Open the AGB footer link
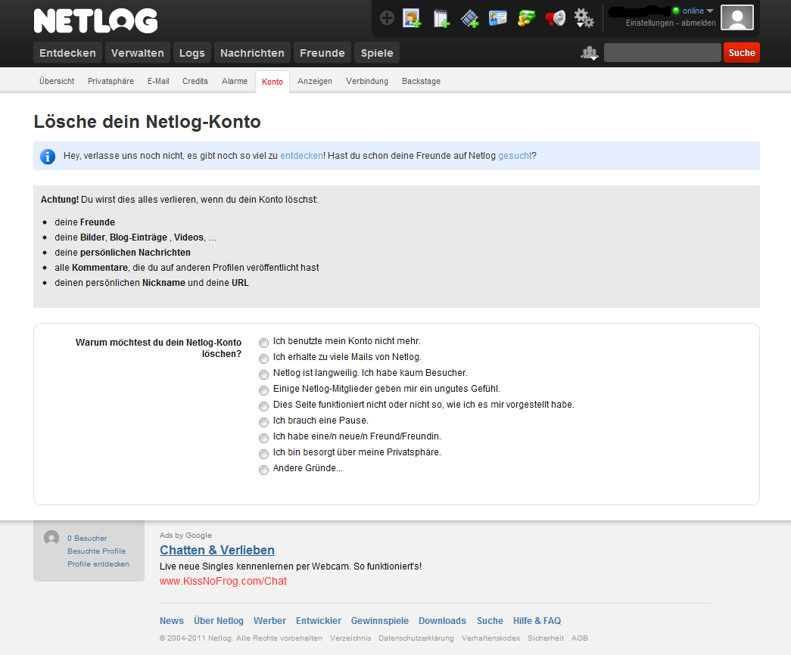This screenshot has width=791, height=655. click(580, 638)
